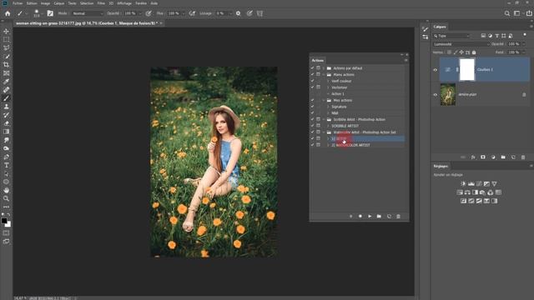The image size is (534, 300).
Task: Open the Calque menu
Action: (x=59, y=3)
